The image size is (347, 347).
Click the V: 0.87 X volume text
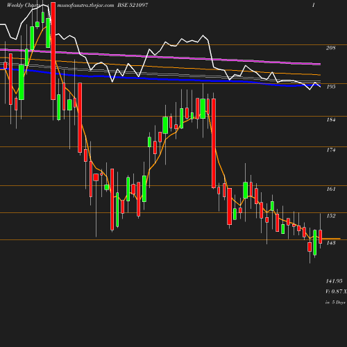pyautogui.click(x=336, y=291)
